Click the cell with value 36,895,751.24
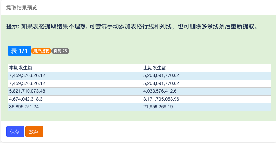This screenshot has height=143, width=276. pyautogui.click(x=75, y=107)
